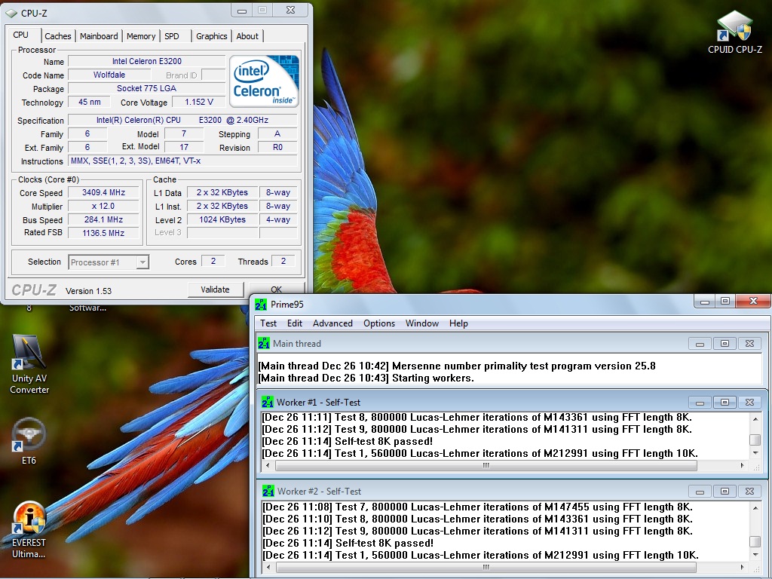
Task: Open the Edit menu in Prime95
Action: [x=295, y=323]
